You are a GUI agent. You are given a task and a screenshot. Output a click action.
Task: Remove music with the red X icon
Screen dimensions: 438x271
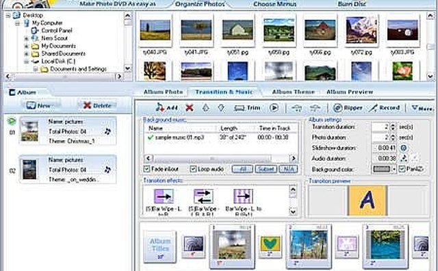190,107
